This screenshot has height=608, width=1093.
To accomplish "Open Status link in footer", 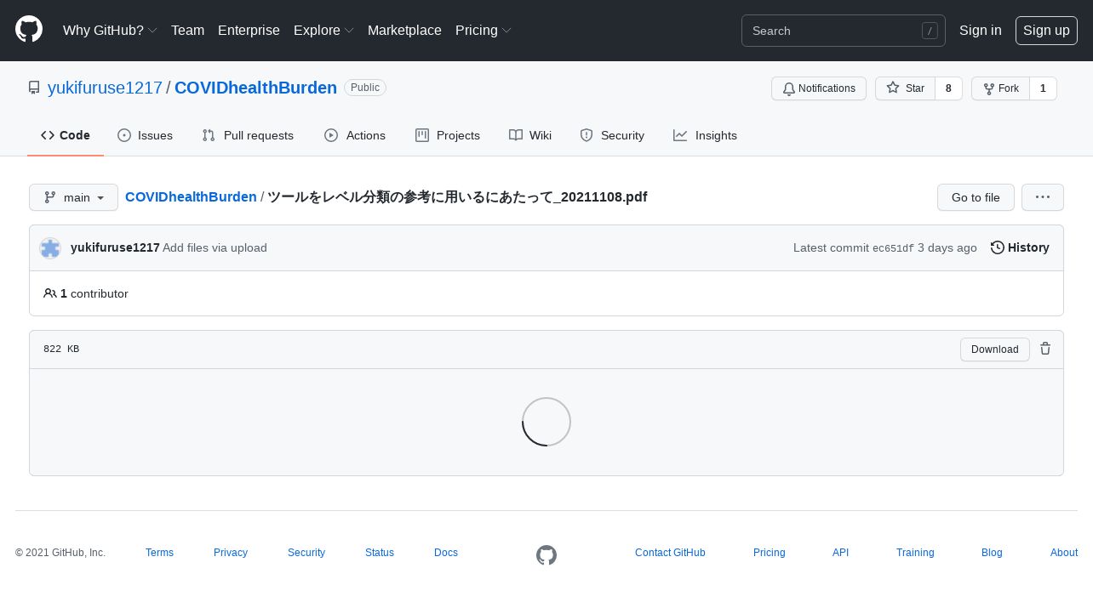I will point(380,553).
